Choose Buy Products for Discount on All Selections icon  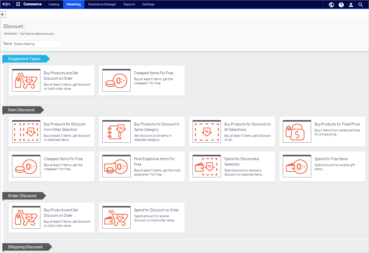click(x=207, y=131)
